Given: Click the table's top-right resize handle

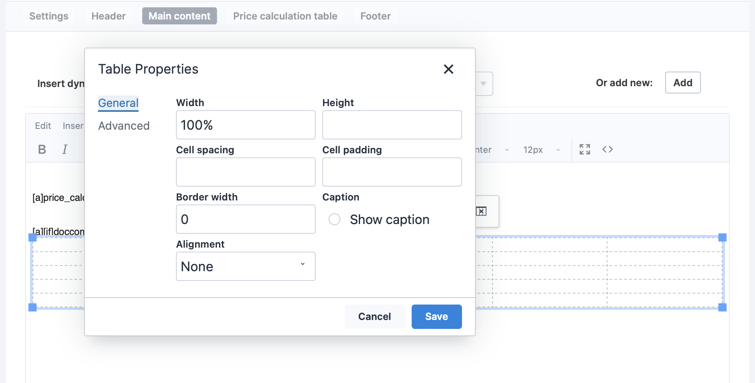Looking at the screenshot, I should point(722,237).
